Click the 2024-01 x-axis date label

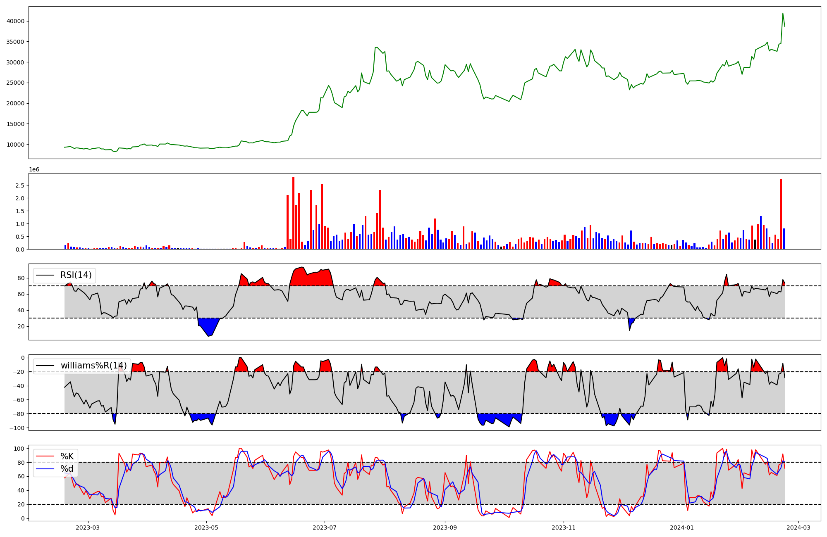682,527
